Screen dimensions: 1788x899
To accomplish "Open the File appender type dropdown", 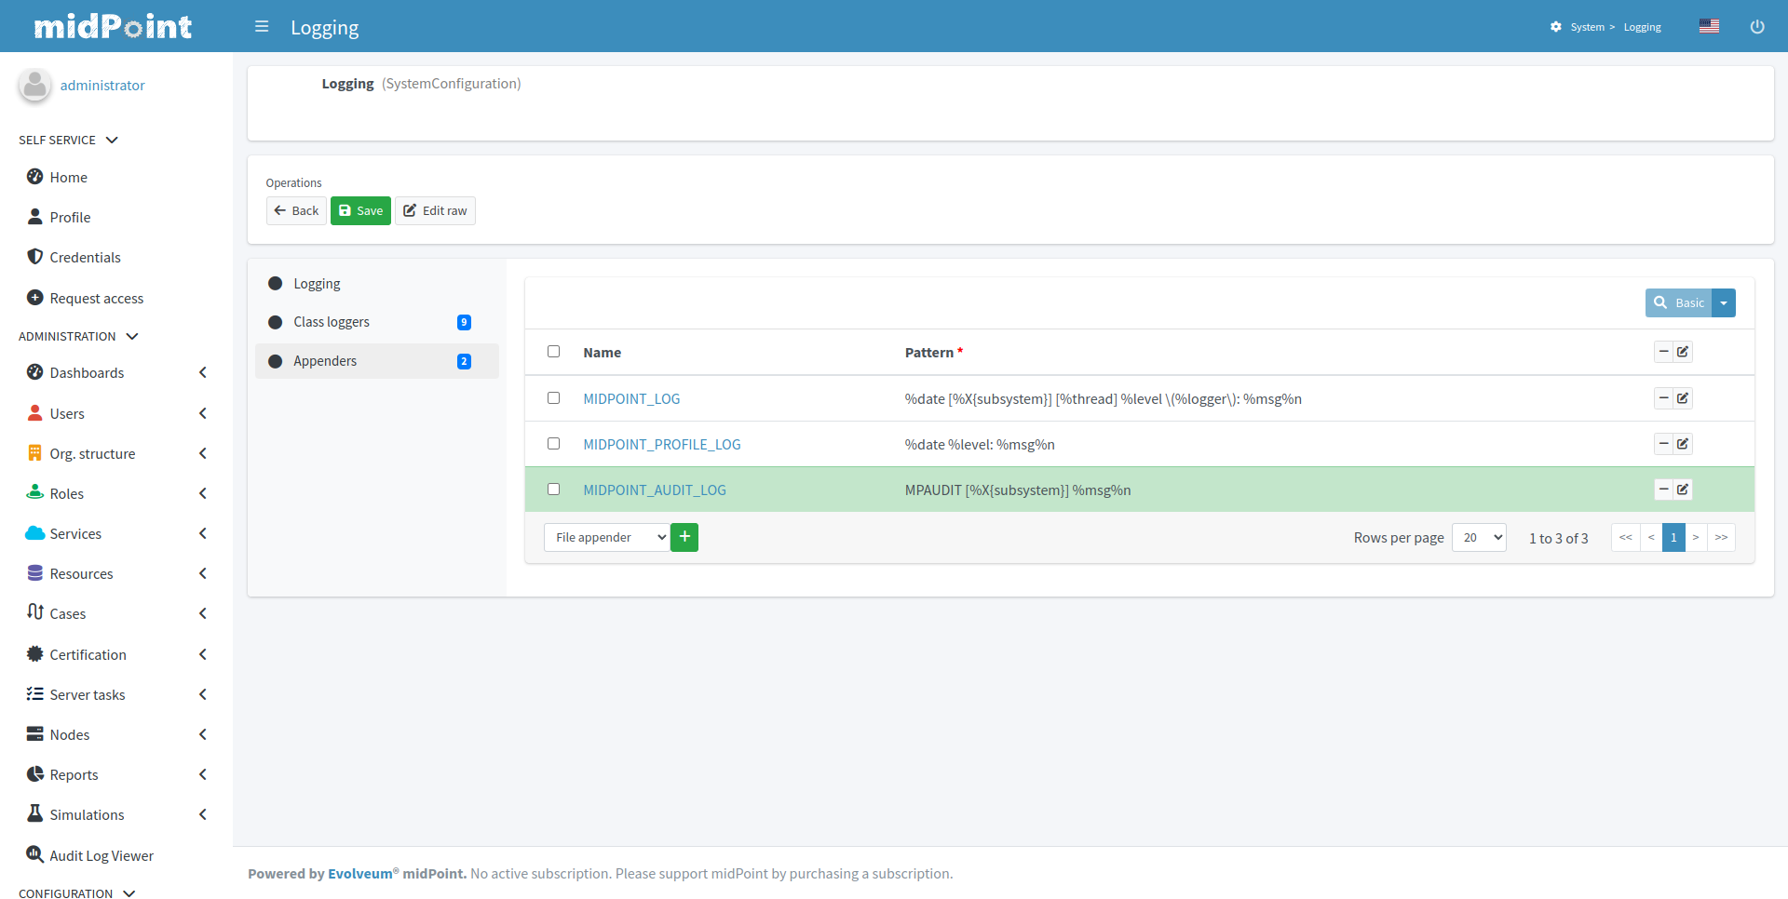I will pyautogui.click(x=607, y=537).
